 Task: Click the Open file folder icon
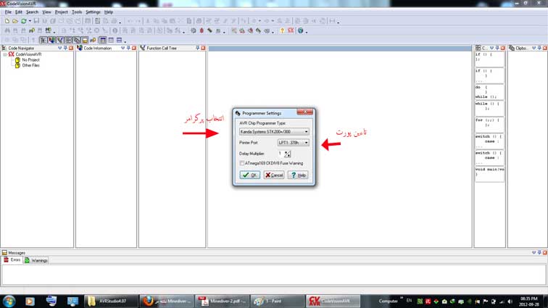[15, 21]
